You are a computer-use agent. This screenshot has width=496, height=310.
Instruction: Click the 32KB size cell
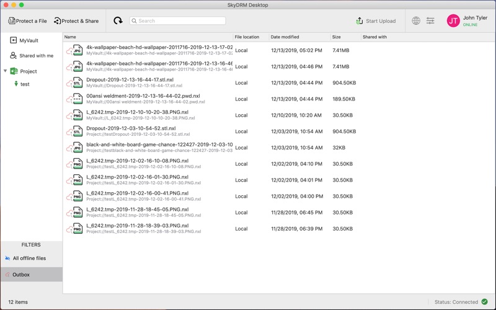point(339,148)
